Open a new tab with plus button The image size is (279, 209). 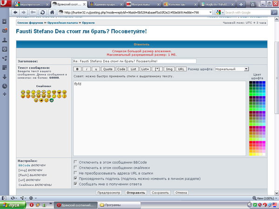(241, 5)
